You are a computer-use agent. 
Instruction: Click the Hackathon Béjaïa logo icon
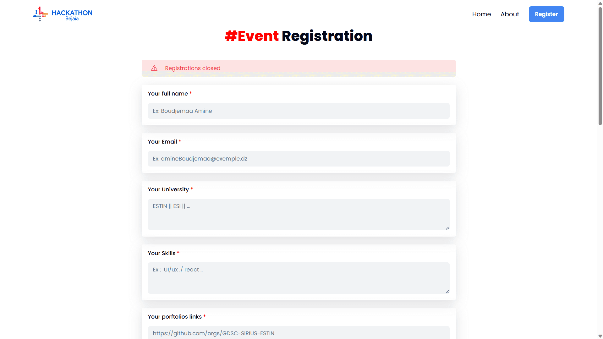tap(40, 14)
